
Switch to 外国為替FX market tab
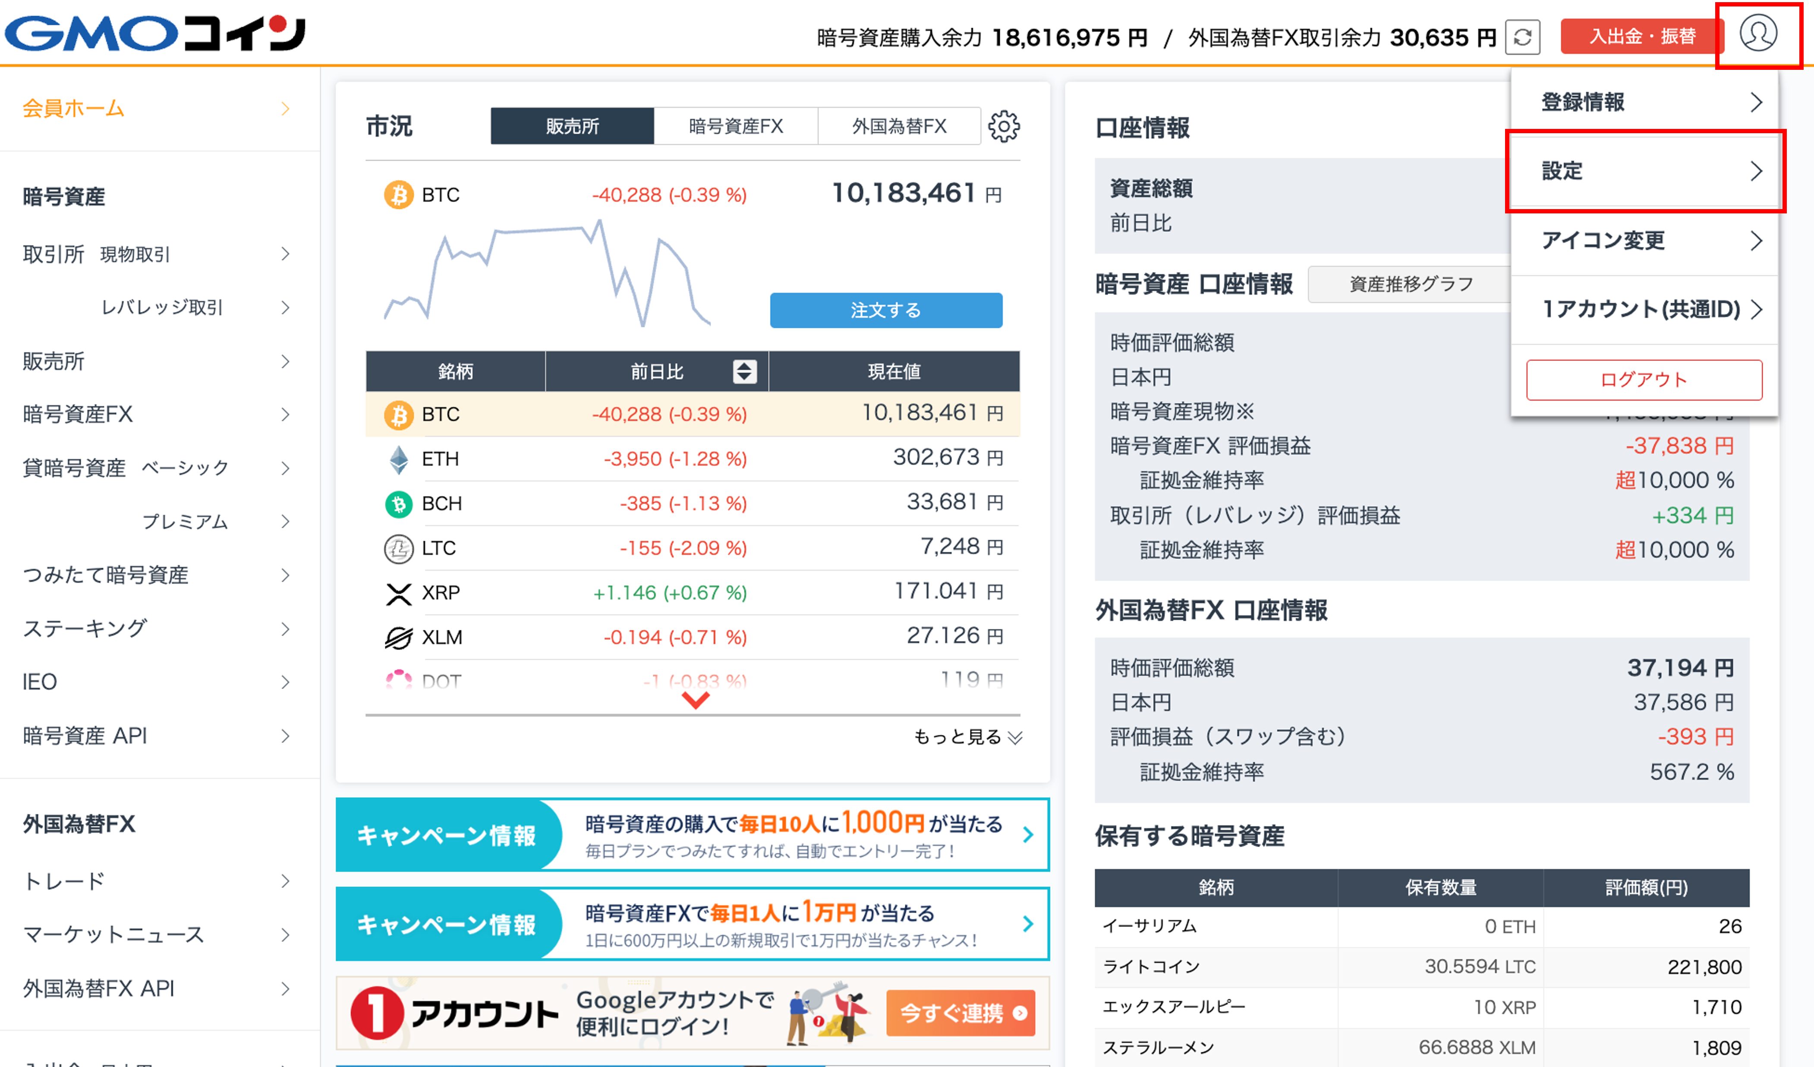click(x=899, y=127)
